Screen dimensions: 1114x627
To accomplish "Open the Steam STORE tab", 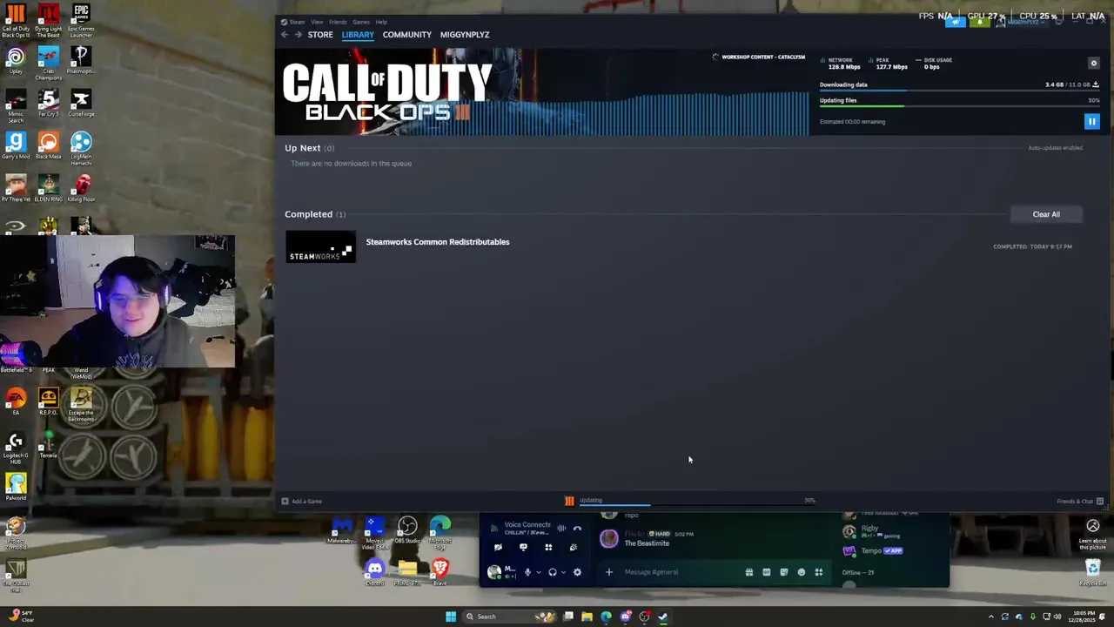I will coord(320,35).
